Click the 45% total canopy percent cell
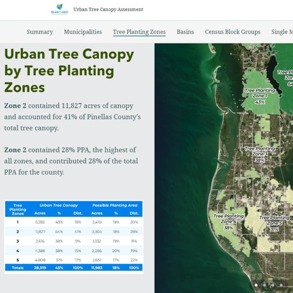Screen dimensions: 293x293 click(59, 268)
